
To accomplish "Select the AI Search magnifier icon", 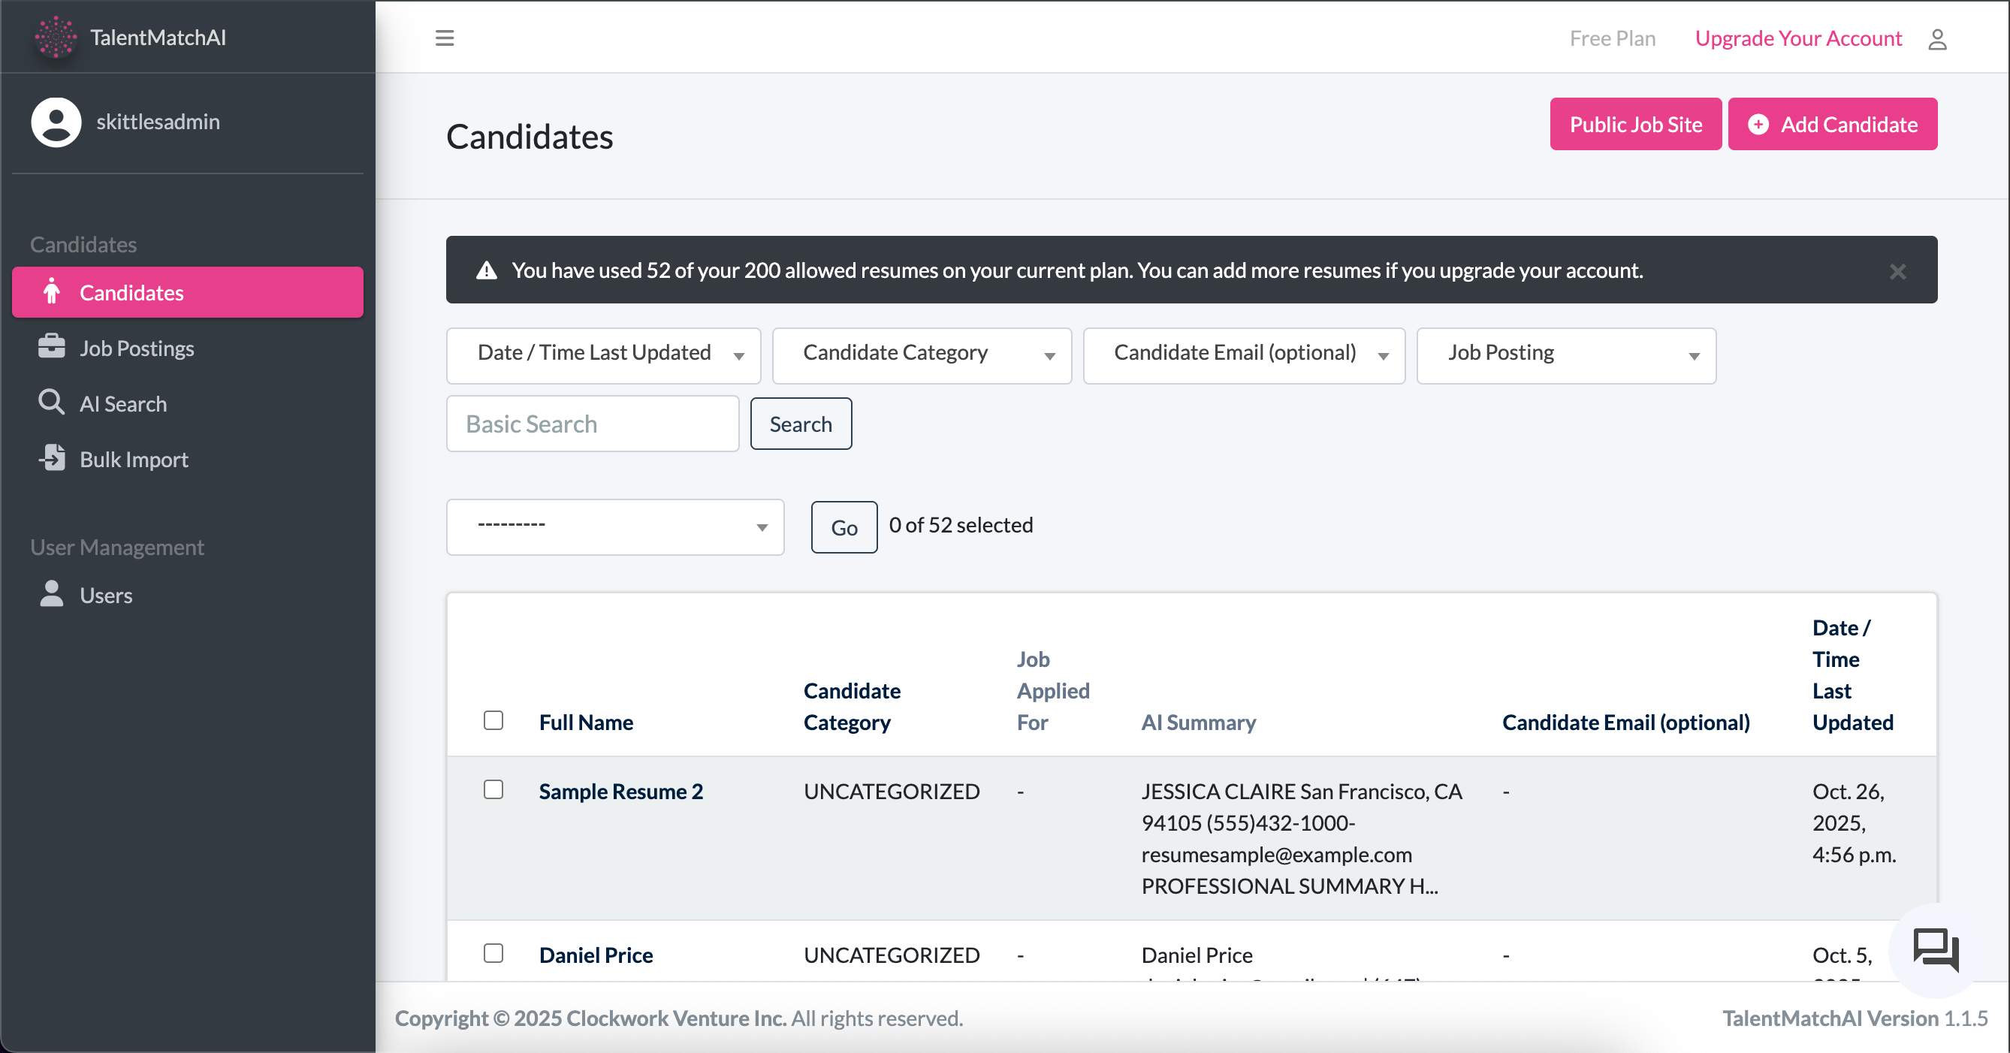I will (x=52, y=403).
